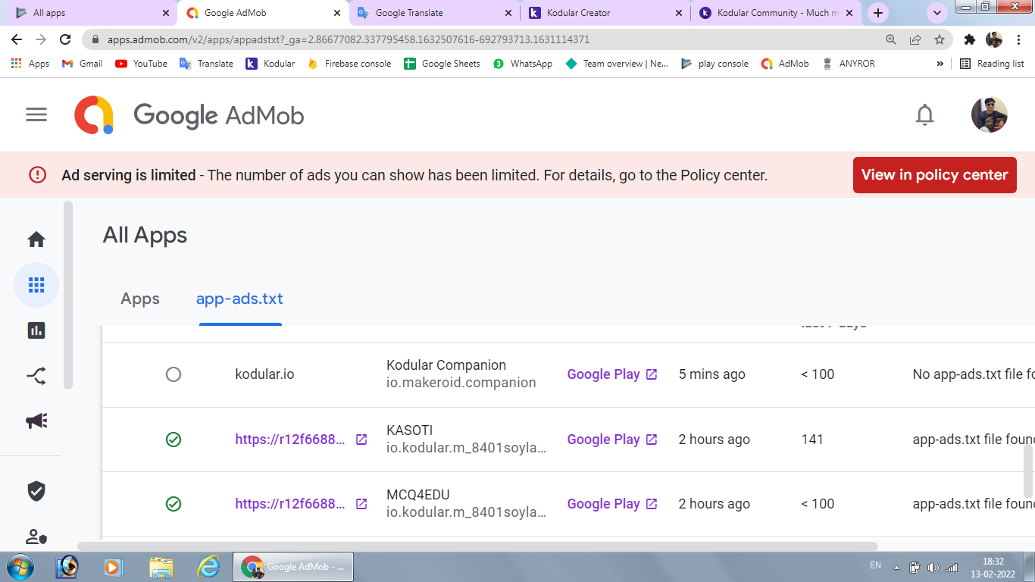
Task: Open Chrome's tab search dropdown arrow
Action: pyautogui.click(x=937, y=13)
